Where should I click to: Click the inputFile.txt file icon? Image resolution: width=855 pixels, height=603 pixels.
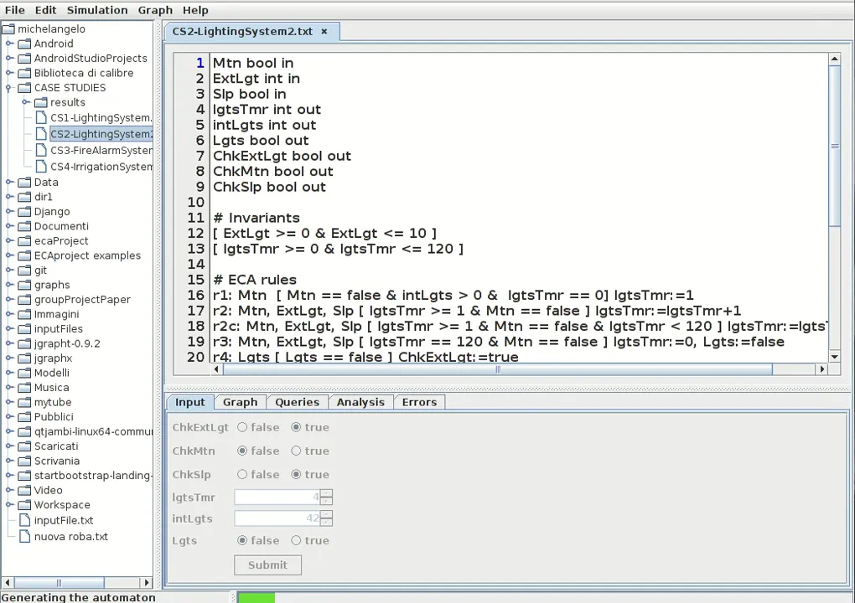pyautogui.click(x=24, y=520)
